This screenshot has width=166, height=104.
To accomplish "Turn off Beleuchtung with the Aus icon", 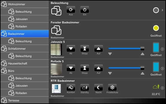I will (x=71, y=10).
